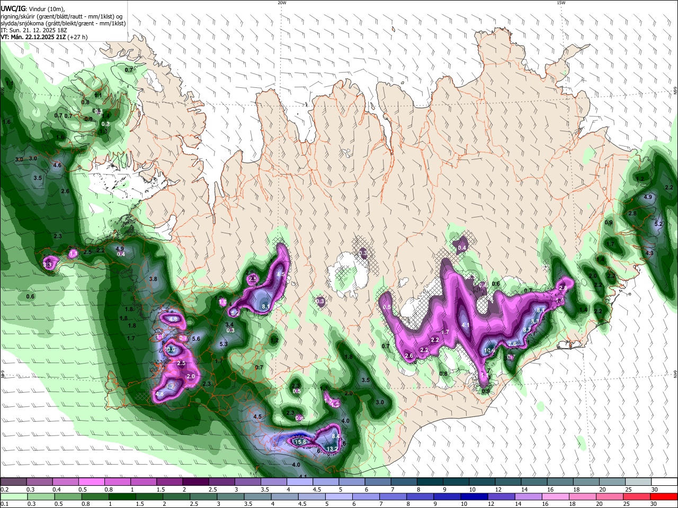This screenshot has height=508, width=678.
Task: Select the dusky mauve 0.2 swatch in snow legend
Action: [x=13, y=482]
